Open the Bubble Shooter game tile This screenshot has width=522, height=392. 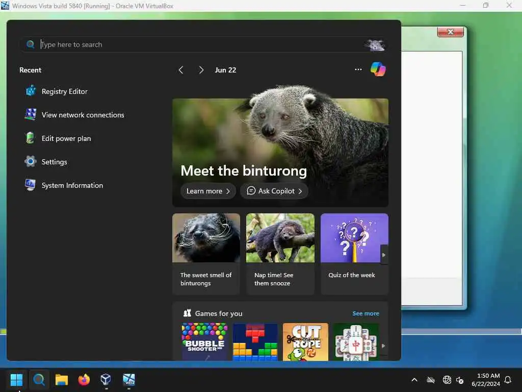(205, 341)
